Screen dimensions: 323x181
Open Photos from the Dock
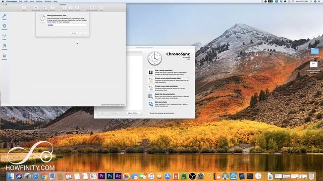126,176
